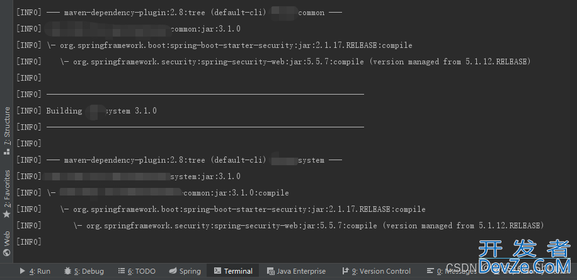577x280 pixels.
Task: Switch to the TODO tab
Action: (x=141, y=271)
